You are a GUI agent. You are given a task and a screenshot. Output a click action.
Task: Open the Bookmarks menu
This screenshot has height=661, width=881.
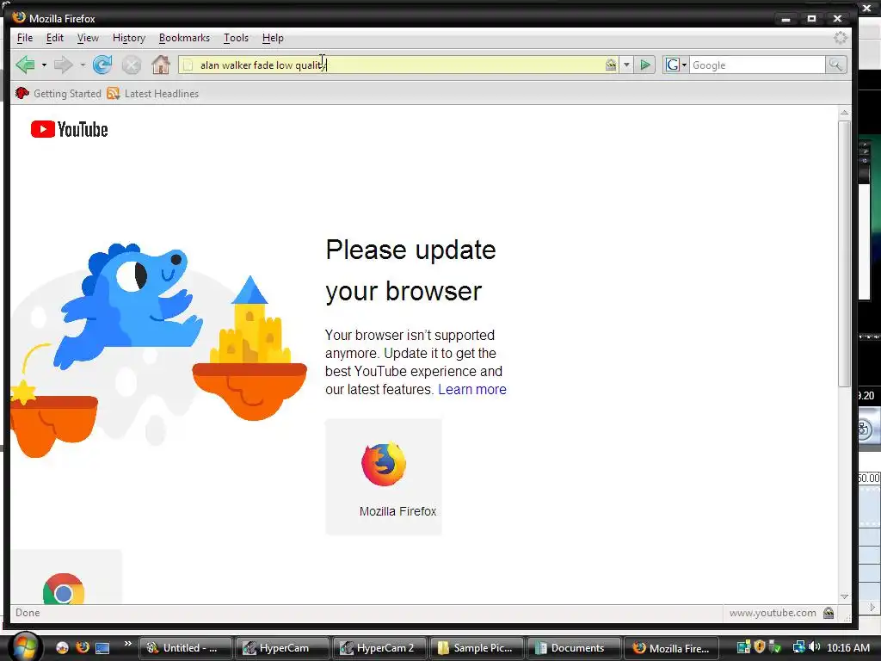click(x=184, y=38)
